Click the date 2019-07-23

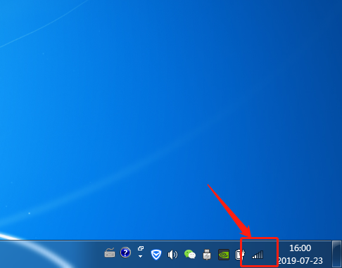click(x=300, y=261)
